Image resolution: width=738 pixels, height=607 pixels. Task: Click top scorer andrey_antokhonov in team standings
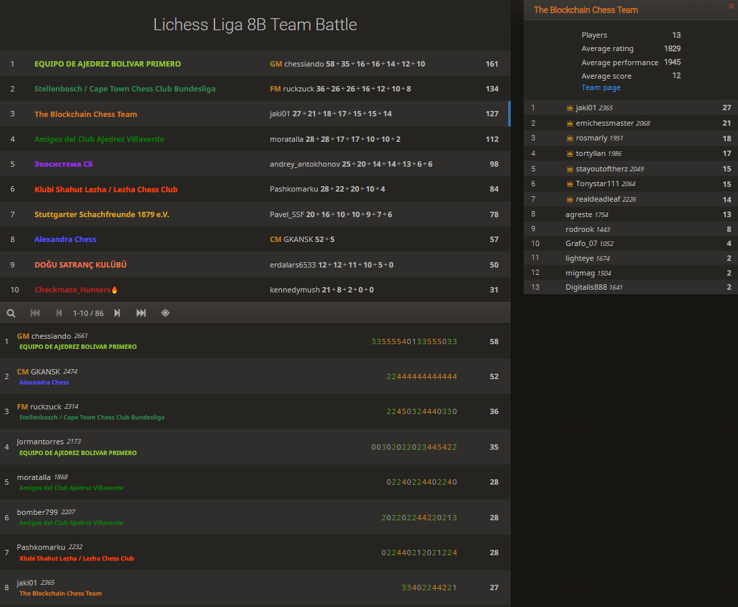tap(304, 164)
